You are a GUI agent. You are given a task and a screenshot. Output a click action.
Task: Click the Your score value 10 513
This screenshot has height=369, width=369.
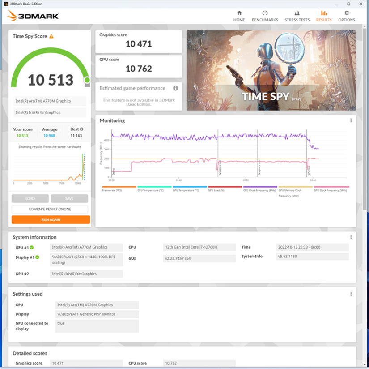(x=22, y=136)
